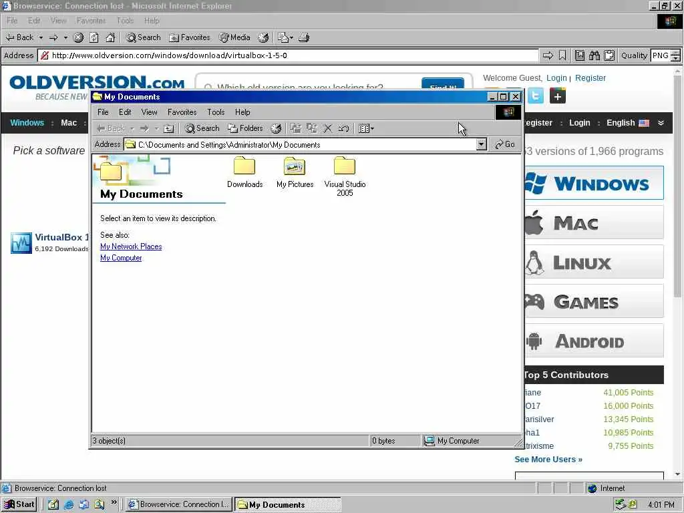Image resolution: width=684 pixels, height=513 pixels.
Task: Click the Linux category banner on website
Action: tap(594, 262)
